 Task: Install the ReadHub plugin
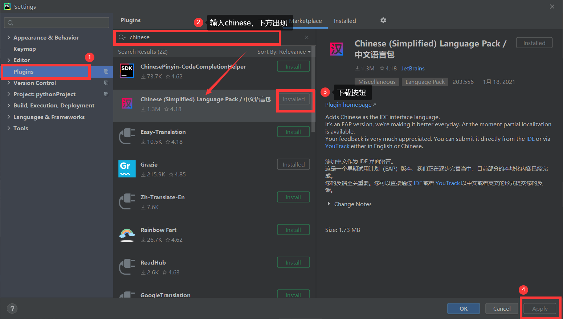pos(293,262)
